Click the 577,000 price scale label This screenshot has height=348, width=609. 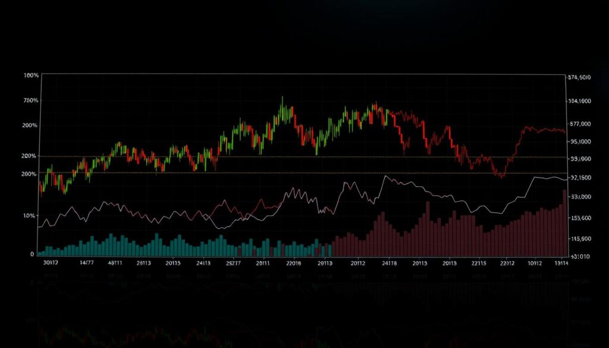point(579,124)
